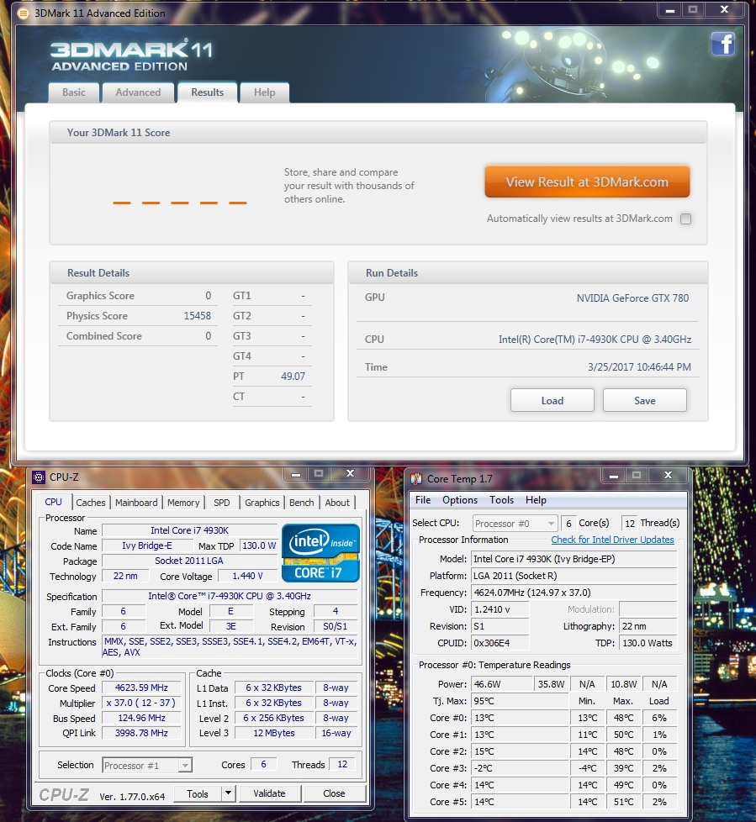Switch to the Advanced tab in 3DMark
The height and width of the screenshot is (822, 756).
[138, 92]
